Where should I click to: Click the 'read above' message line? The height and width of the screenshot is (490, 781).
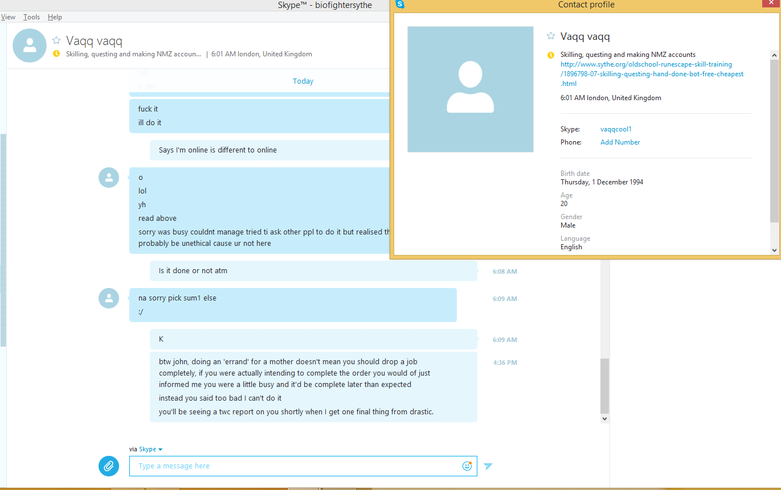pos(157,219)
